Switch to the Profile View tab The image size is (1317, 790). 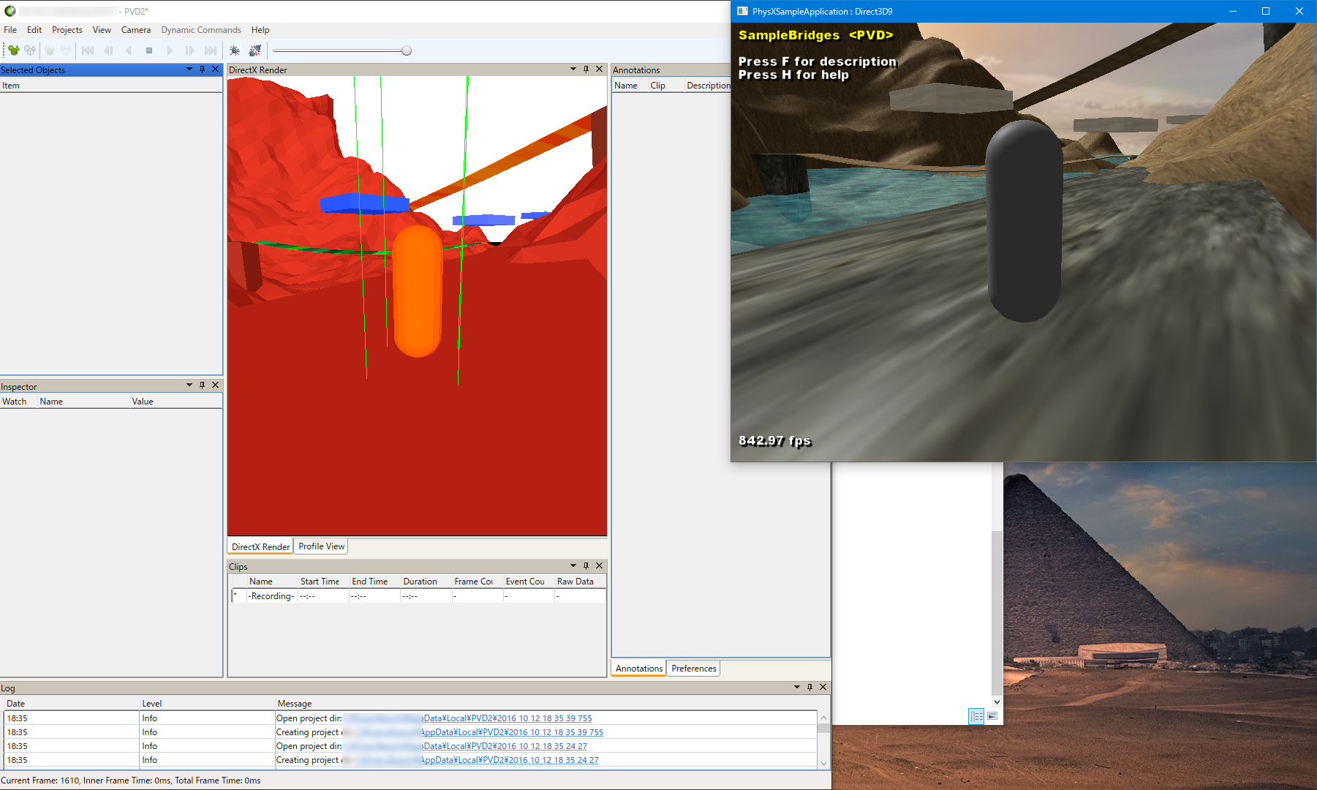321,546
